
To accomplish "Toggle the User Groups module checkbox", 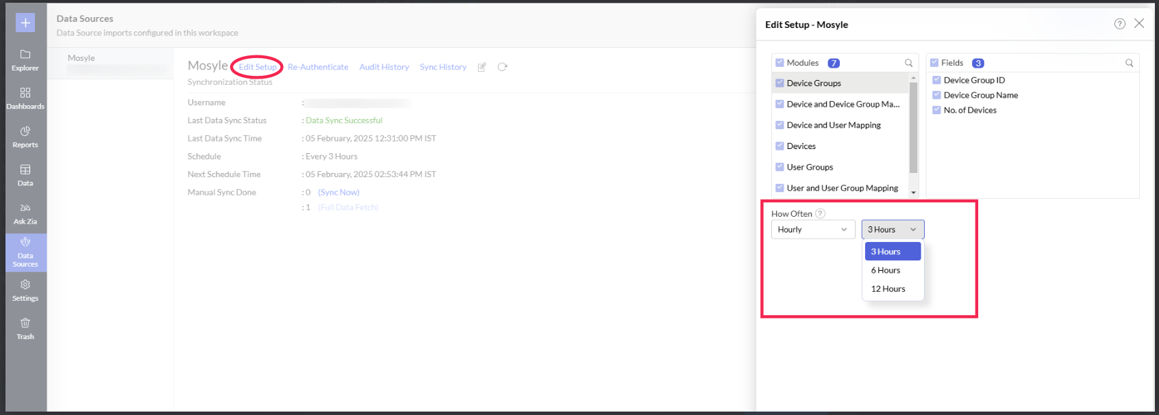I will pos(780,167).
